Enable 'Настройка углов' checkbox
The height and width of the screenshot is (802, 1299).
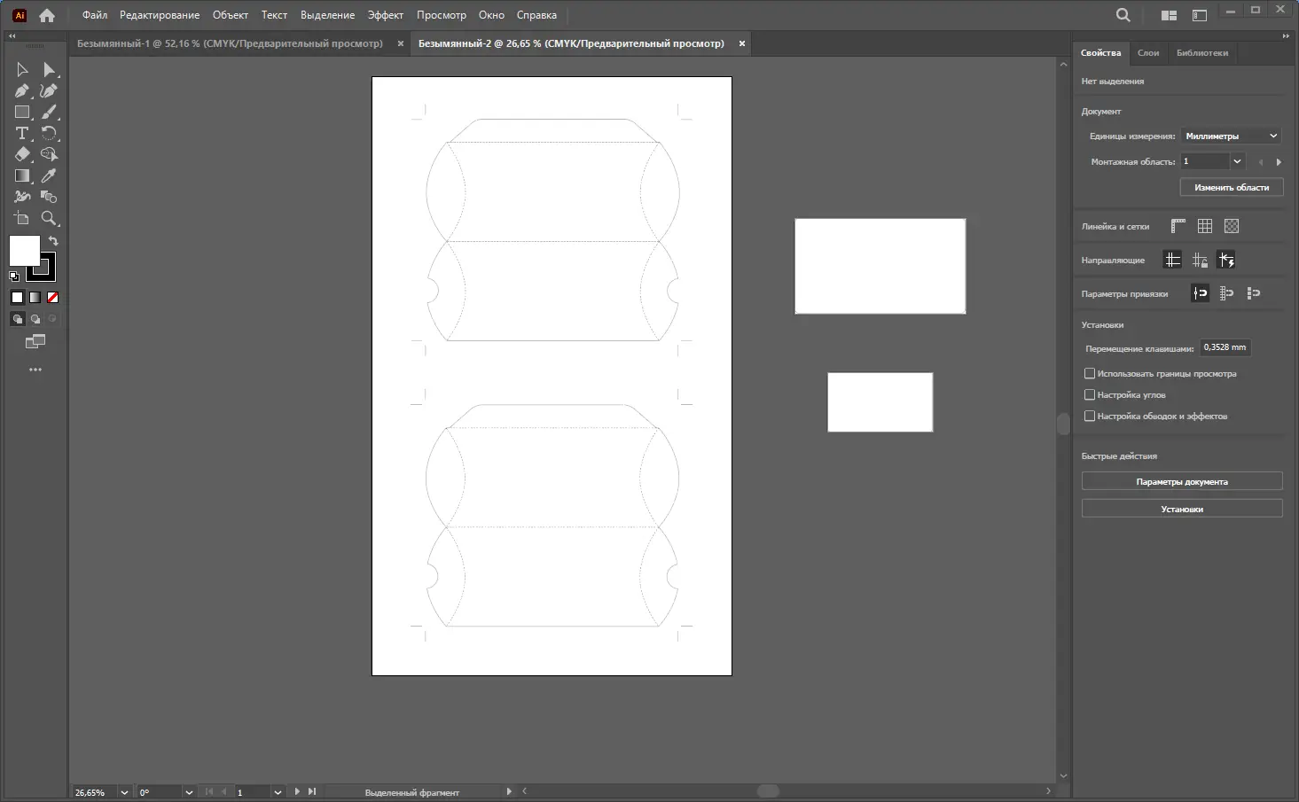coord(1090,395)
